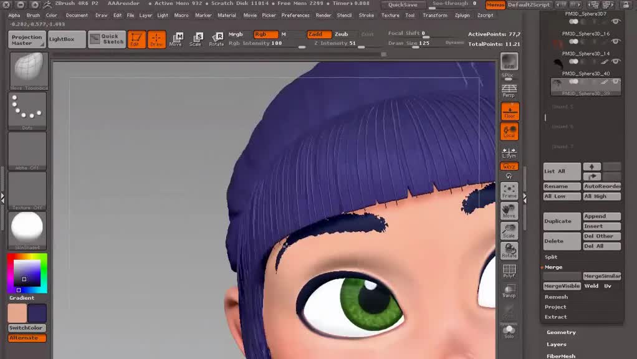
Task: Expand the Split section
Action: [551, 257]
